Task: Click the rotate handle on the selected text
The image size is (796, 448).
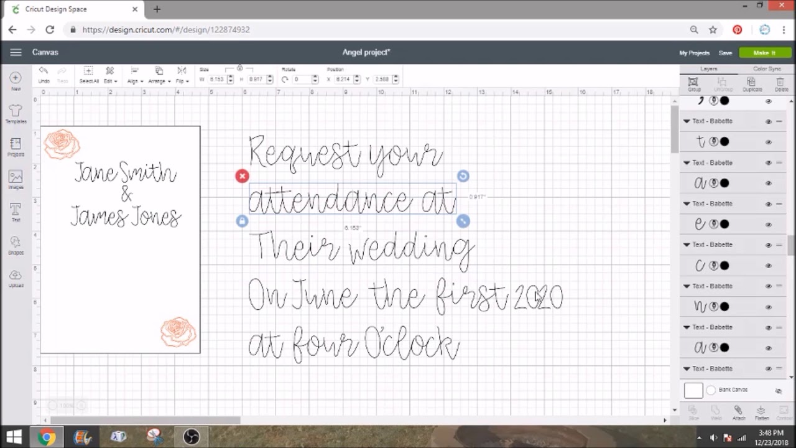Action: [x=463, y=176]
